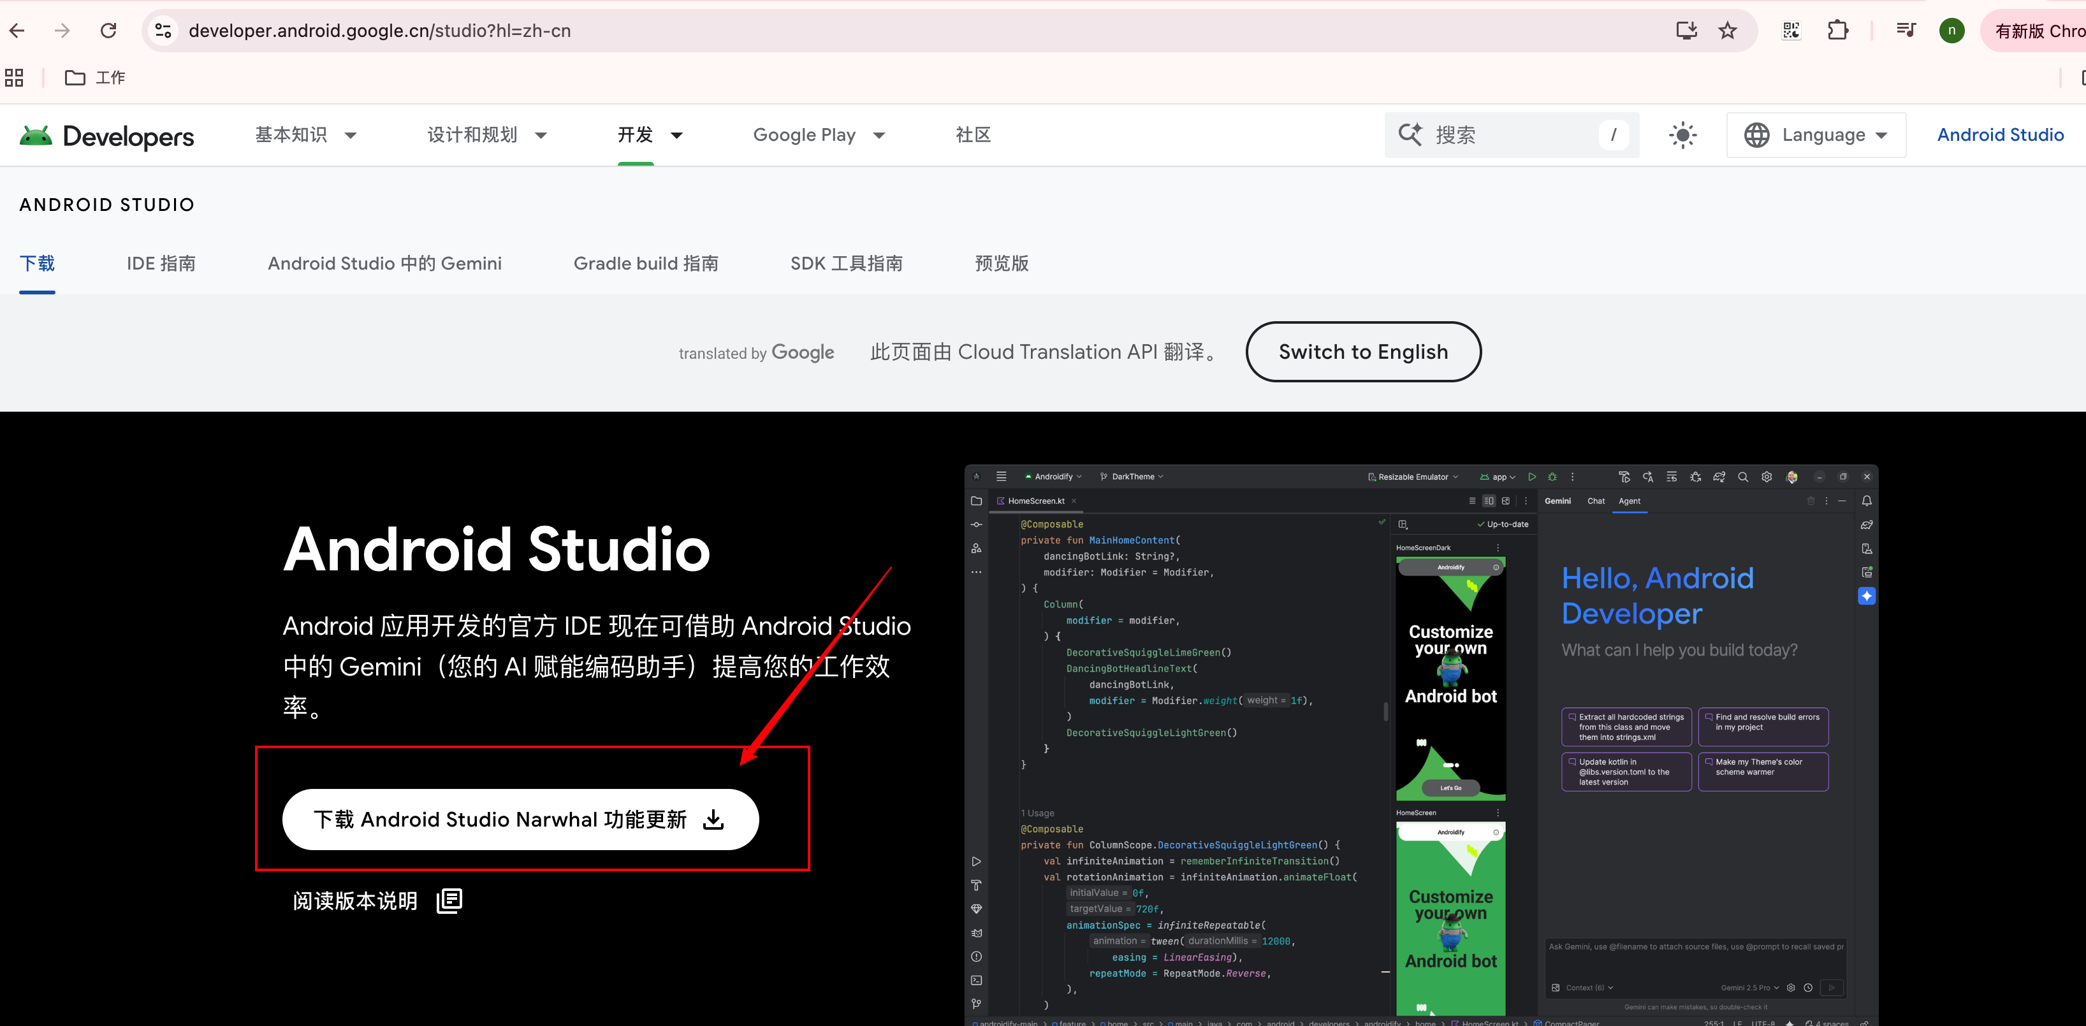This screenshot has height=1026, width=2086.
Task: Open the Gemini 2.5 Pro model dropdown
Action: point(1749,988)
